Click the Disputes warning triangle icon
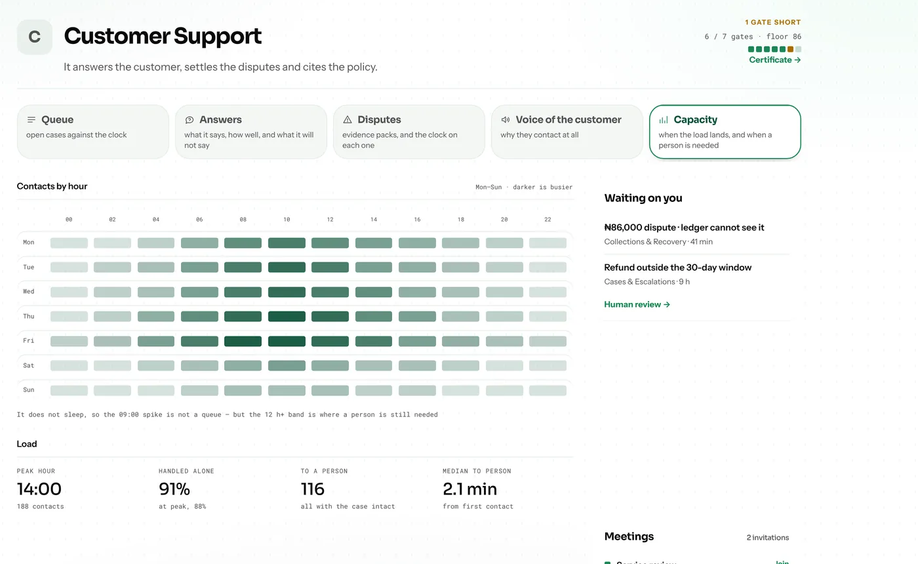 coord(348,120)
